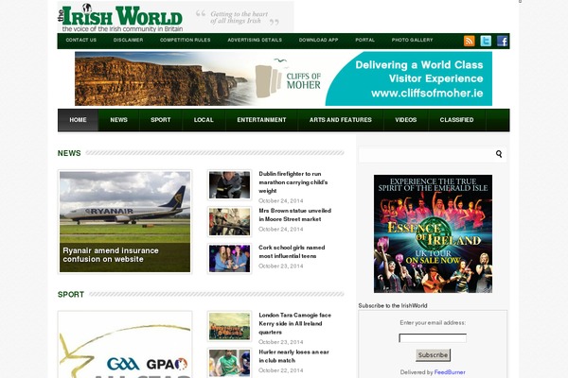Screen dimensions: 568x378
Task: Select the Entertainment navigation tab
Action: point(261,120)
